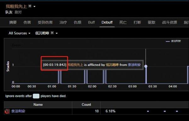Remove player filter 我粗我先上 with X icon
This screenshot has width=189, height=121.
[30, 6]
